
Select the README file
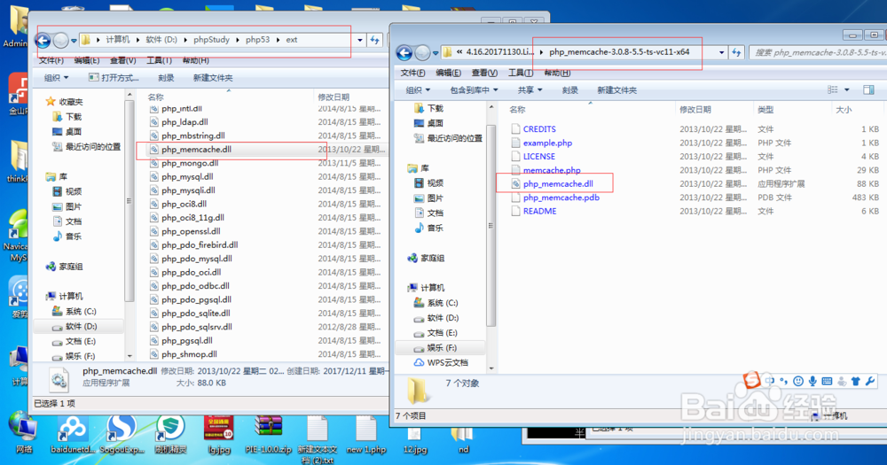pos(539,211)
